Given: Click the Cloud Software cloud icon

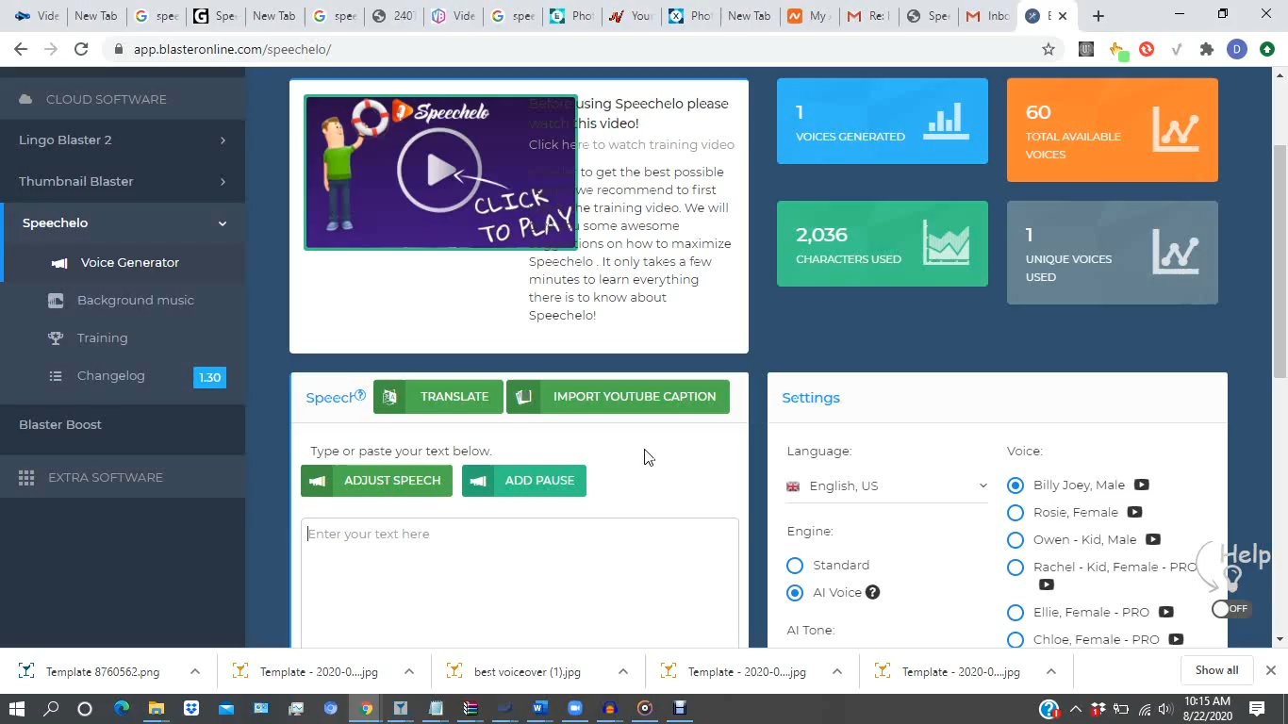Looking at the screenshot, I should tap(25, 99).
